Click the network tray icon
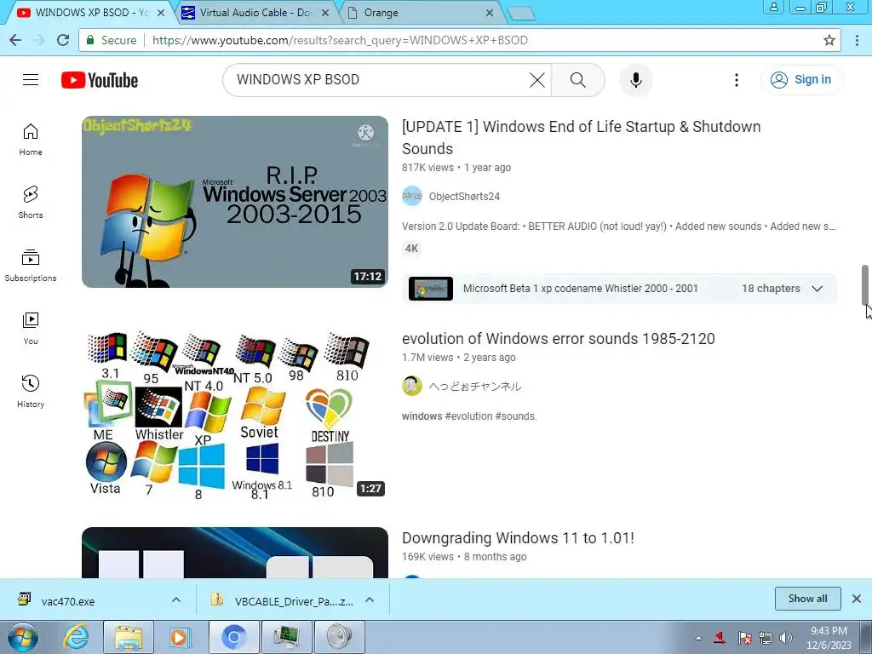This screenshot has width=872, height=654. (x=766, y=638)
